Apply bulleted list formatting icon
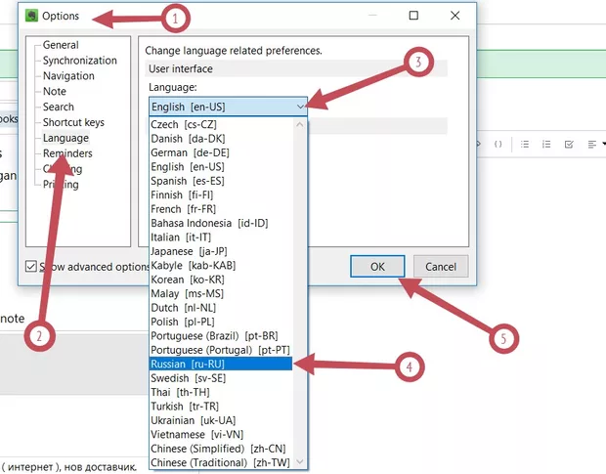This screenshot has height=474, width=606. (x=525, y=144)
